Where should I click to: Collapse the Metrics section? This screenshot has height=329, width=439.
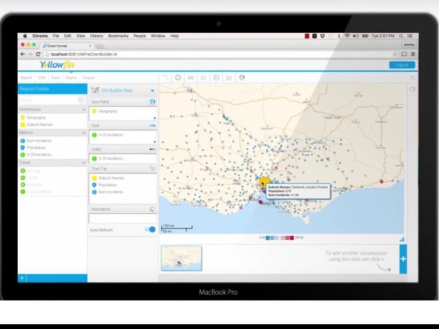[84, 132]
